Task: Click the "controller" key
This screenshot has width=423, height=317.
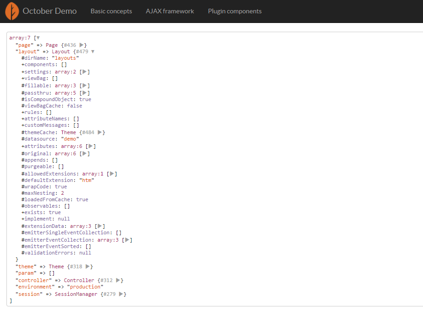Action: tap(34, 280)
